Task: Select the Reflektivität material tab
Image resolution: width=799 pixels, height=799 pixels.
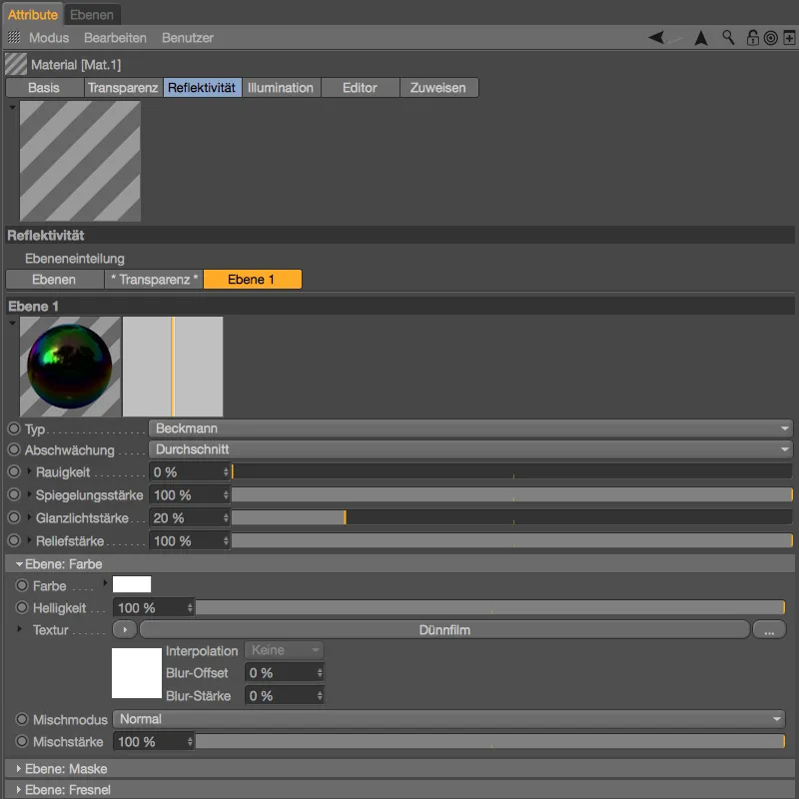Action: 202,88
